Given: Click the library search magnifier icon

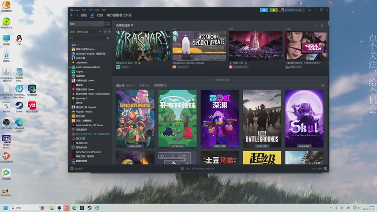Looking at the screenshot, I should click(x=72, y=38).
